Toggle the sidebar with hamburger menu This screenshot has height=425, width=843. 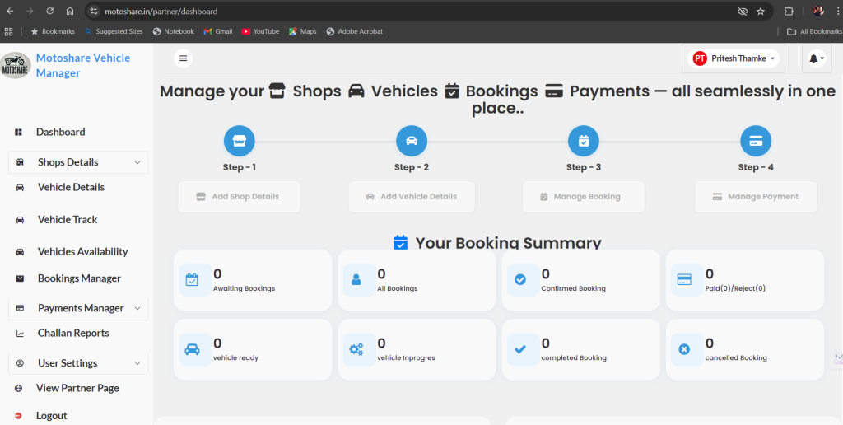pos(183,58)
